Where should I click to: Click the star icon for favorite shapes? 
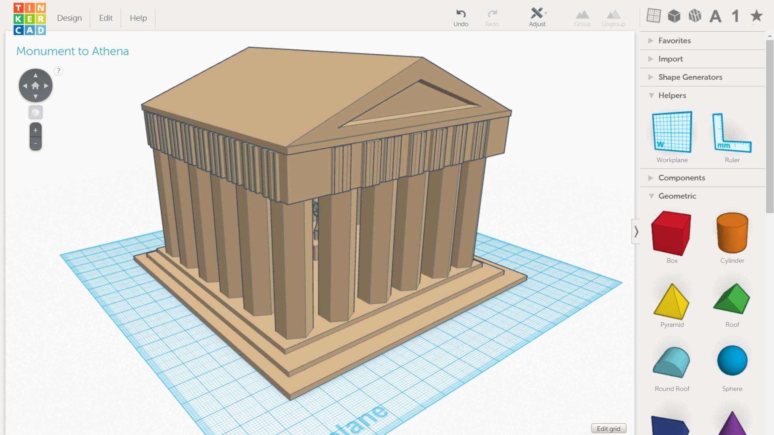(x=756, y=16)
